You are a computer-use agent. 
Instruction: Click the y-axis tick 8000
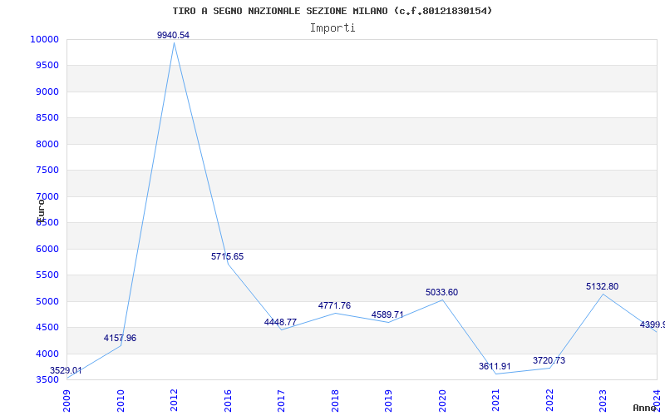point(47,144)
